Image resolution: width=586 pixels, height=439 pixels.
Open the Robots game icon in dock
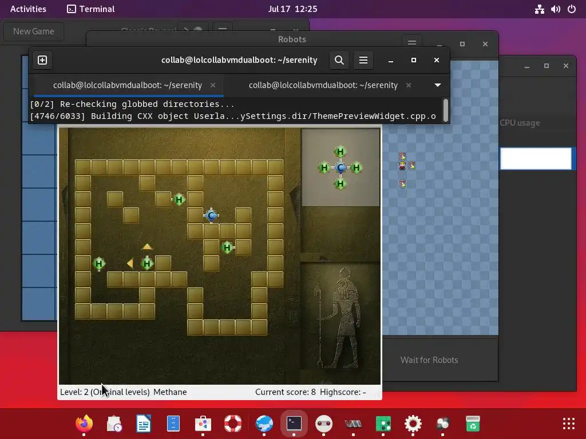(324, 424)
